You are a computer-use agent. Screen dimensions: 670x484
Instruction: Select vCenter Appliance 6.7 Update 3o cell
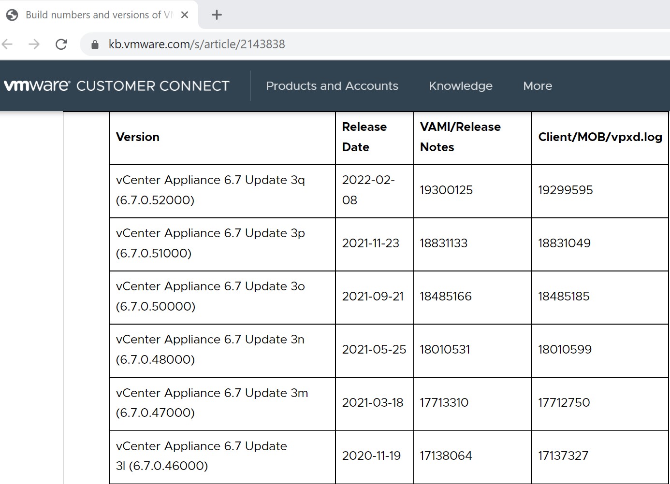pyautogui.click(x=222, y=297)
